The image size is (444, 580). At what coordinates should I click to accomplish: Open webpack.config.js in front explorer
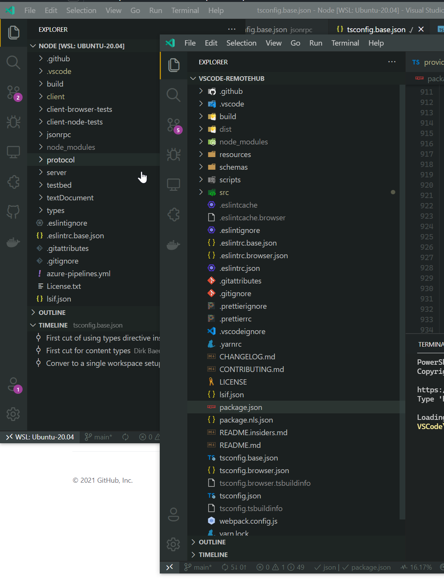296,521
